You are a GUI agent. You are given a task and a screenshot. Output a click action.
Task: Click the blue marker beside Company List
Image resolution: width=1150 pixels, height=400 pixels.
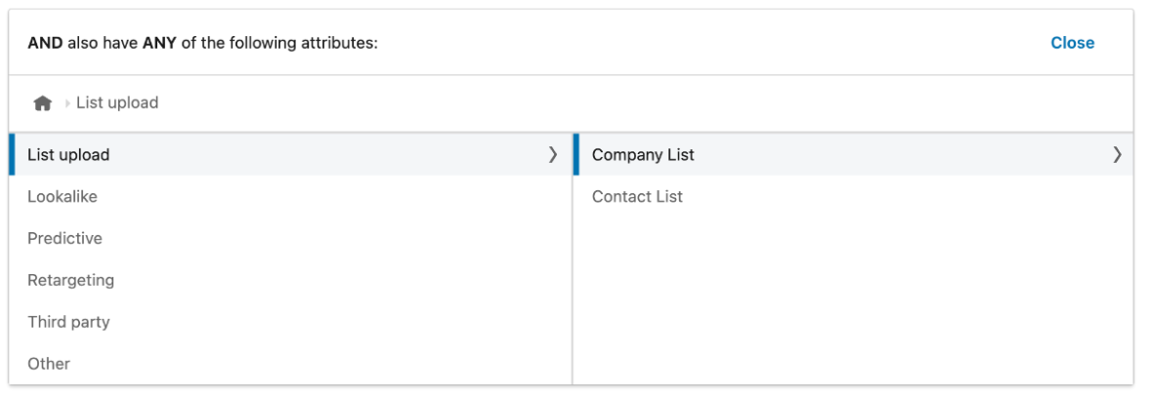coord(576,155)
